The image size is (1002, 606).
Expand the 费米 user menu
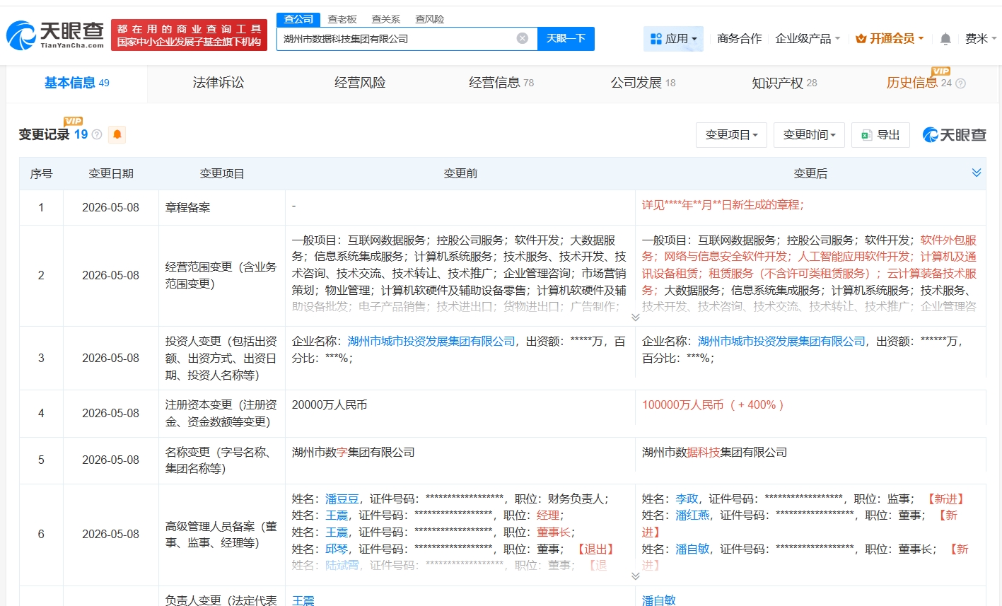click(981, 39)
